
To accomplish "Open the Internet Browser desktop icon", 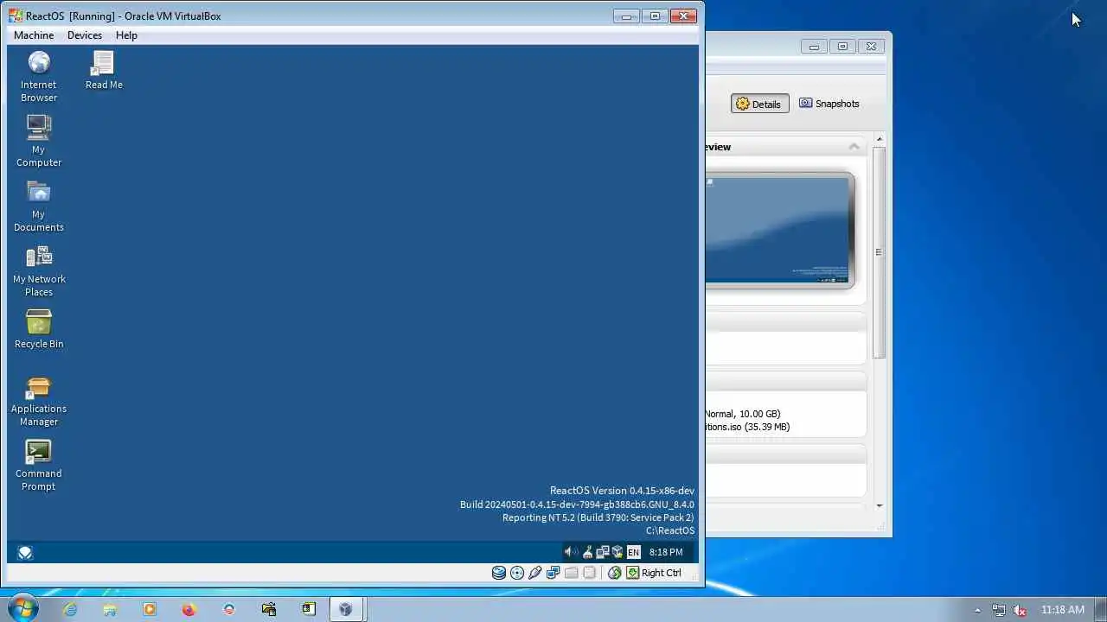I will pos(39,76).
